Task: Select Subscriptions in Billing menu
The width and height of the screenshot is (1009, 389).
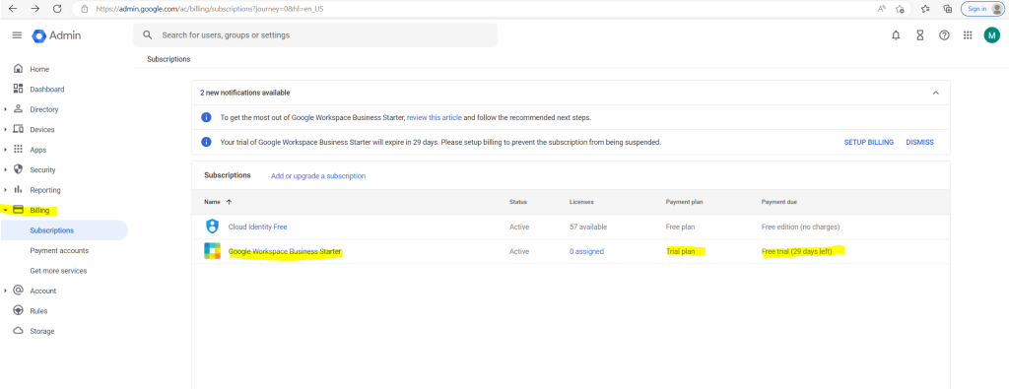Action: click(51, 230)
